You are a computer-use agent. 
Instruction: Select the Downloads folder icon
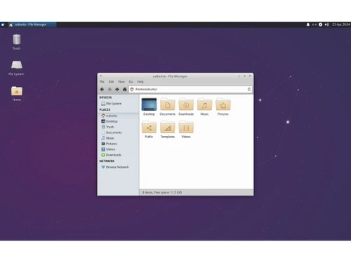[186, 107]
